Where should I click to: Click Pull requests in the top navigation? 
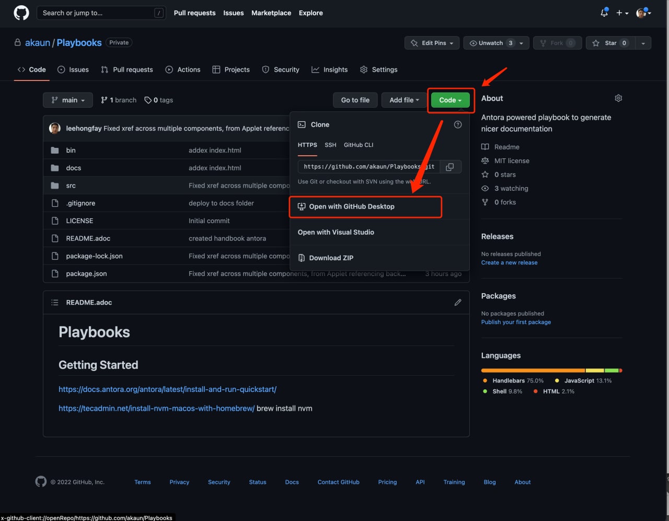pyautogui.click(x=194, y=13)
